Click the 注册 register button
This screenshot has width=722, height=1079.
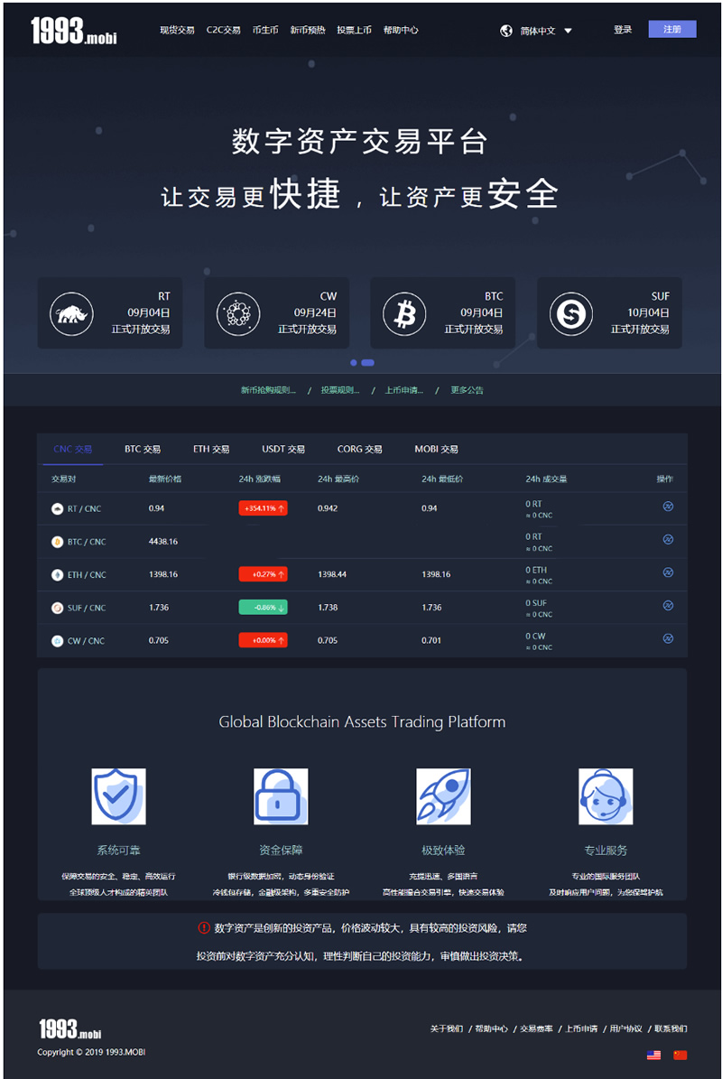[672, 30]
